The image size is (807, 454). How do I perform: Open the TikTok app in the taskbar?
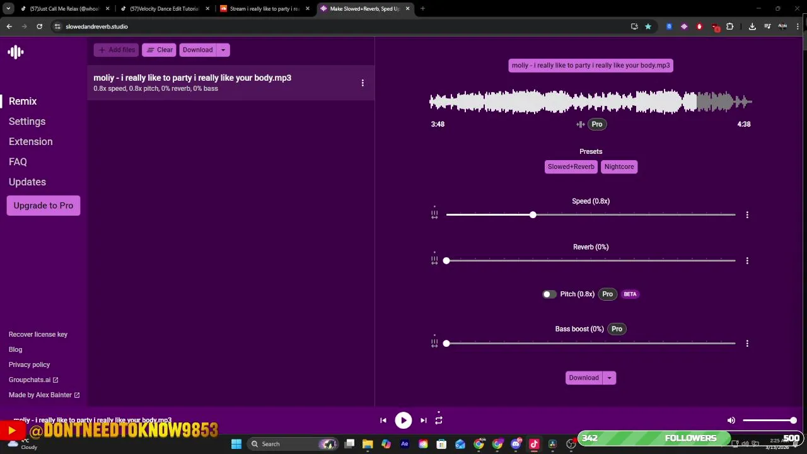coord(534,444)
